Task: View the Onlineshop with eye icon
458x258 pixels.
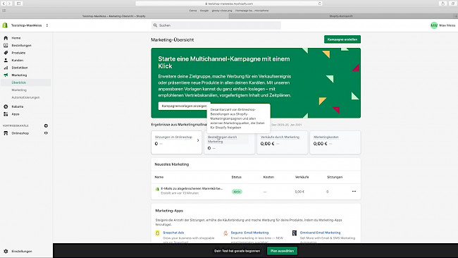Action: (x=46, y=133)
